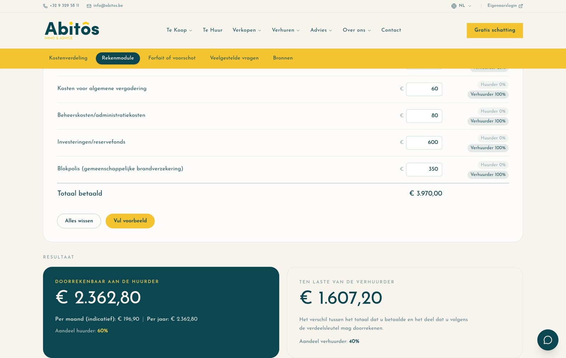Click the globe language icon

tap(454, 6)
